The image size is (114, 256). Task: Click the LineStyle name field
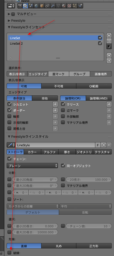coord(55,145)
